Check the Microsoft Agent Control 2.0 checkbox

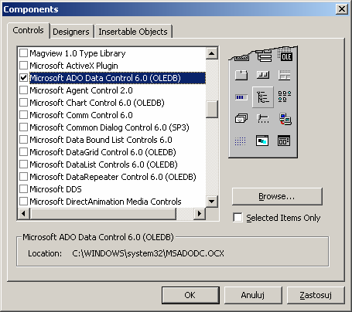pyautogui.click(x=24, y=90)
